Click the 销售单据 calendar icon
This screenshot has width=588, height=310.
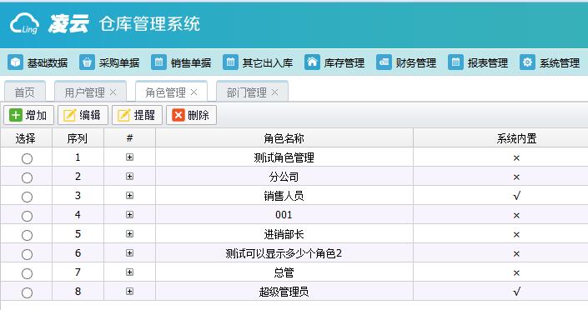158,62
